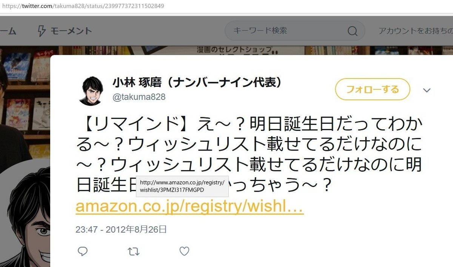Expand the tweet options chevron

coord(427,90)
